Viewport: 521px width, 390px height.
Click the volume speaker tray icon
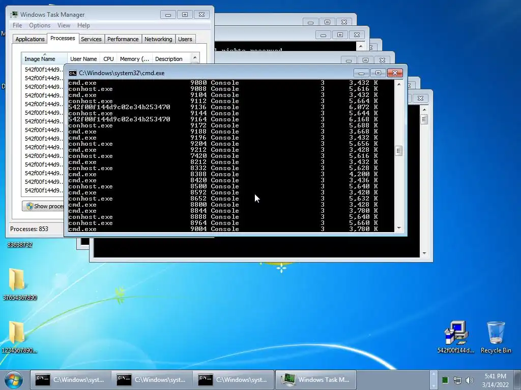469,380
